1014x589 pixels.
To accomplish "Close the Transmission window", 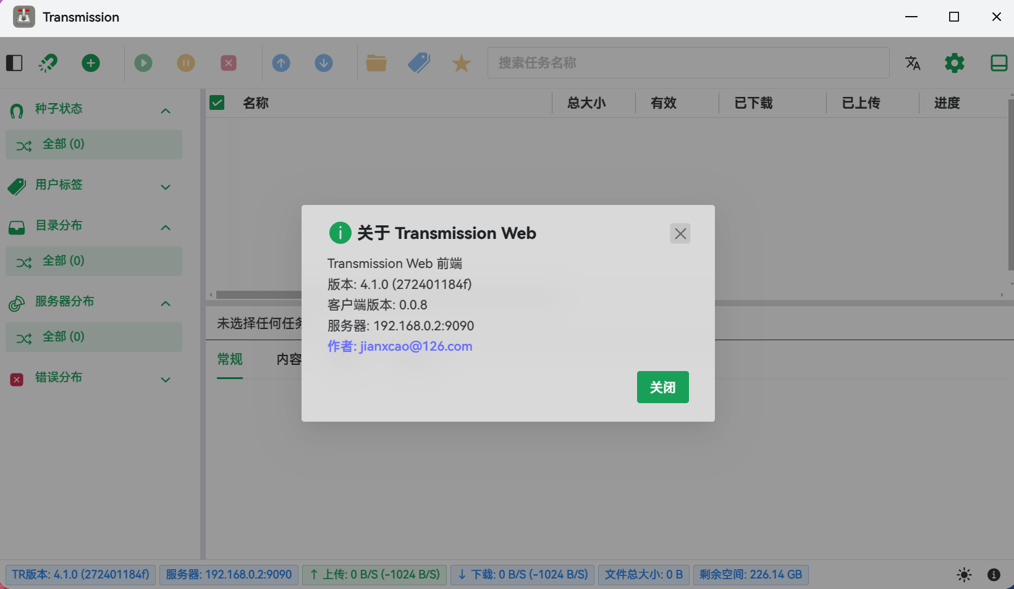I will click(x=997, y=17).
